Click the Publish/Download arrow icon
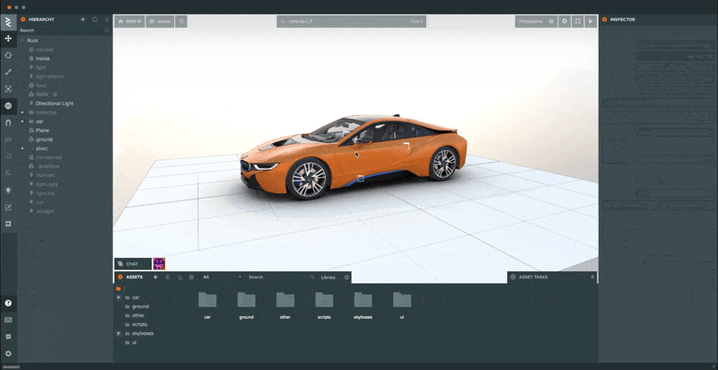Viewport: 718px width, 370px height. coord(8,224)
